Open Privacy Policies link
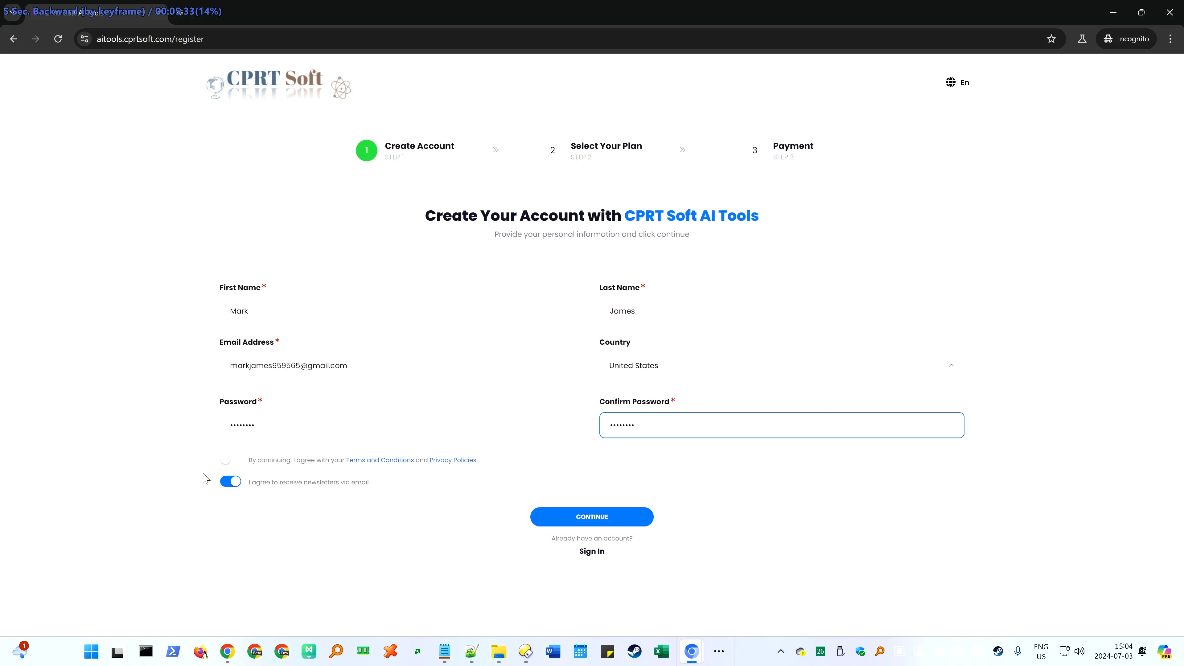Viewport: 1184px width, 666px height. tap(453, 460)
